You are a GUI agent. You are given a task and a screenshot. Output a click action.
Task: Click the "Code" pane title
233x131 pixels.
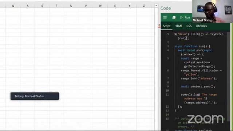pos(165,8)
